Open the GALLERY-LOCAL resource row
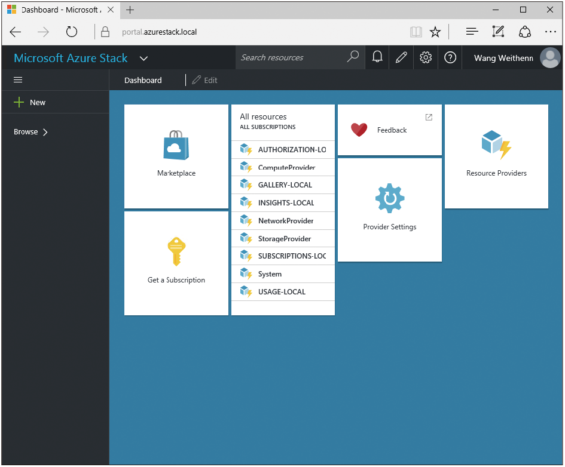Viewport: 565px width, 467px height. pos(283,185)
